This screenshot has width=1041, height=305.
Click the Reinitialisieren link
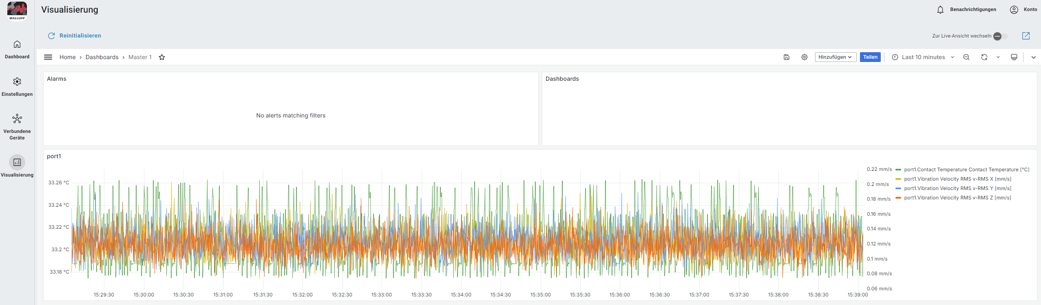[80, 36]
